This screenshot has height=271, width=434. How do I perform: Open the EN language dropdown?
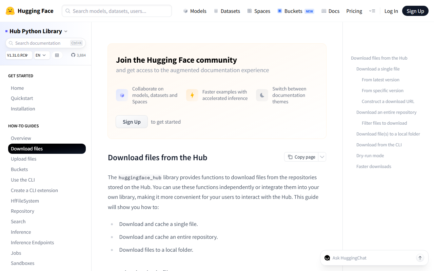pos(42,55)
